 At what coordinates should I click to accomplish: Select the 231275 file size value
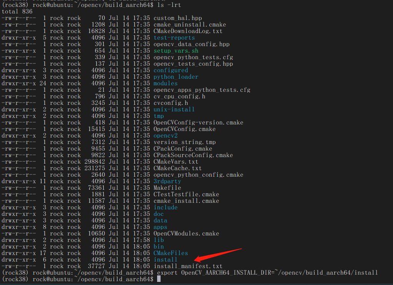[95, 168]
